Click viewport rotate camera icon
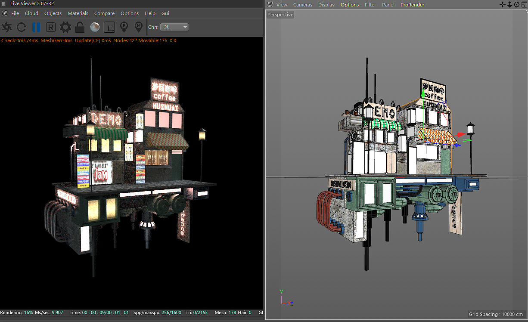Image resolution: width=528 pixels, height=322 pixels. tap(517, 5)
